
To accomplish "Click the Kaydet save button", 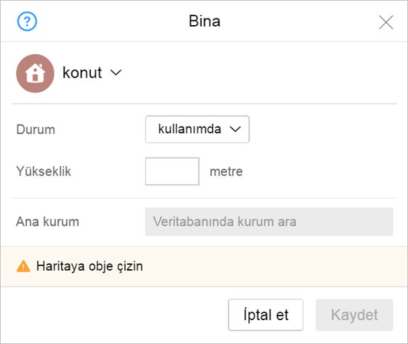I will (354, 315).
